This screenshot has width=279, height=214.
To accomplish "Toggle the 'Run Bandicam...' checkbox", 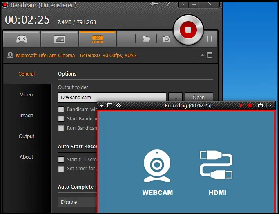I will [61, 128].
